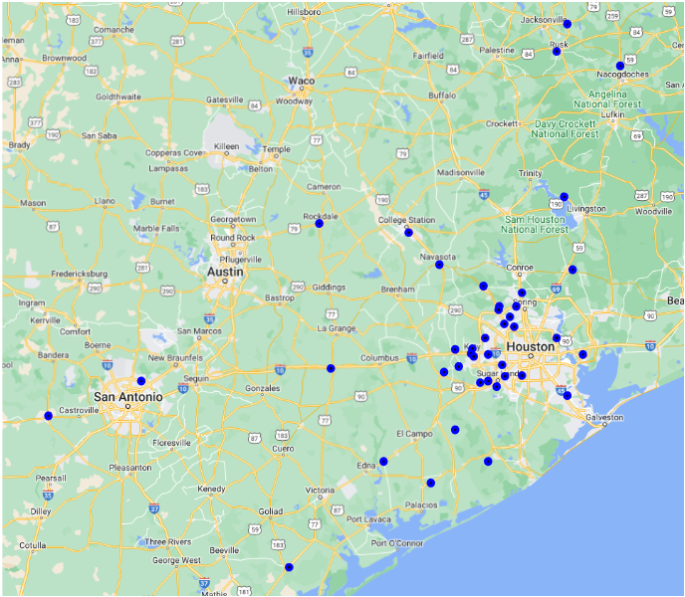This screenshot has width=685, height=597.
Task: Click the Route 79 shield east of Round Rock
Action: click(294, 229)
